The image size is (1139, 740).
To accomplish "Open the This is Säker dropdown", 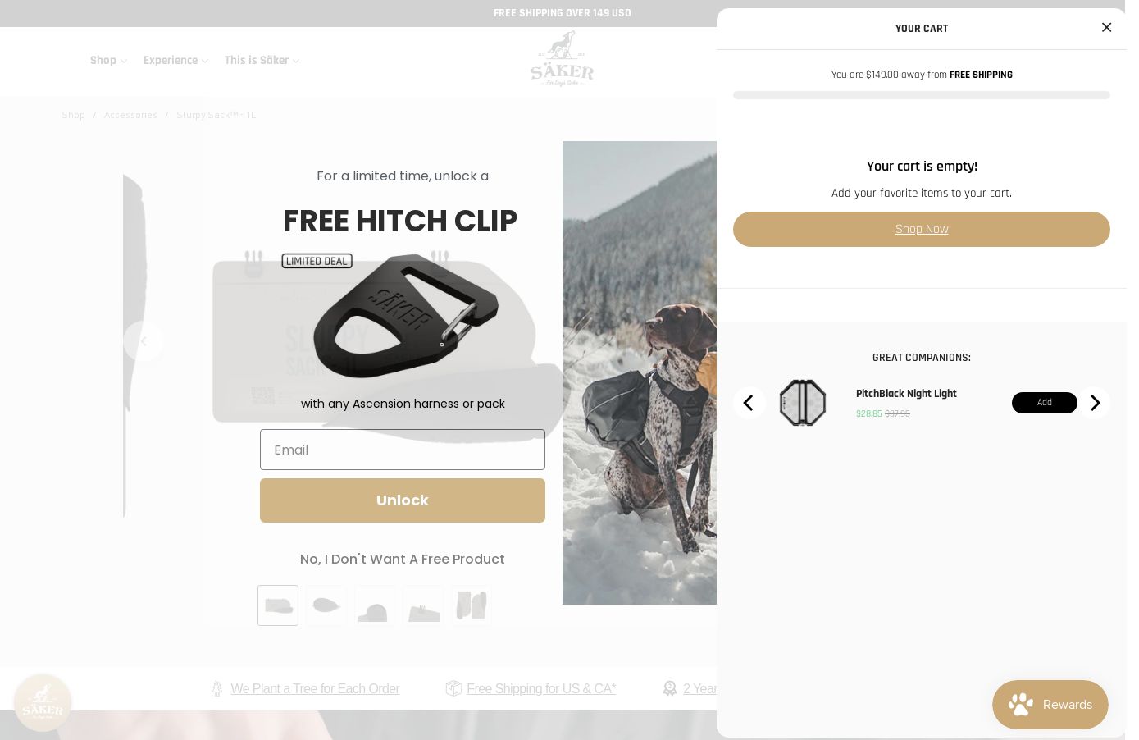I will [262, 61].
